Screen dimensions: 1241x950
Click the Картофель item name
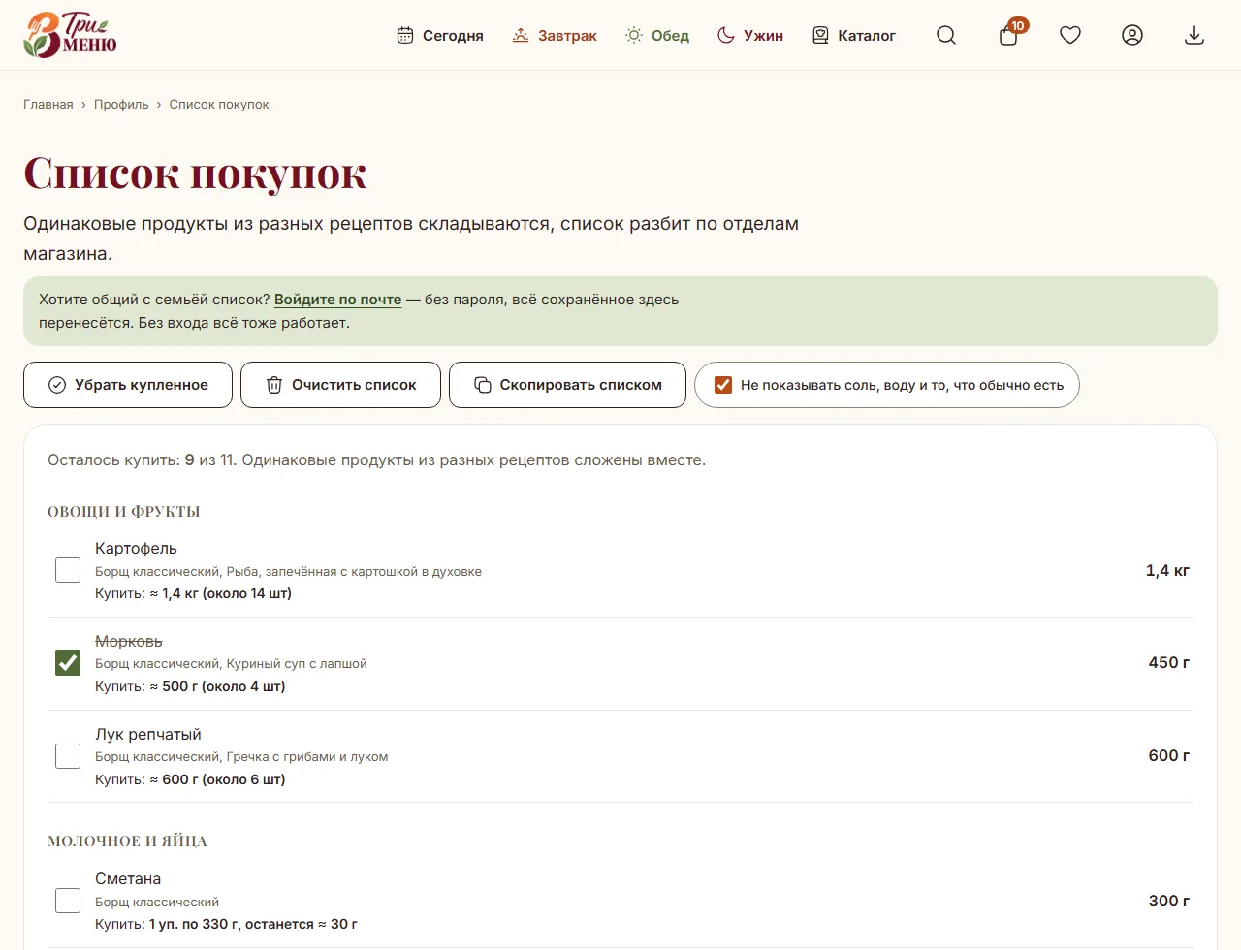tap(136, 549)
